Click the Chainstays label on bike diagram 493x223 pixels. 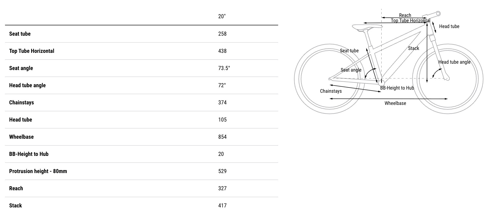[331, 91]
